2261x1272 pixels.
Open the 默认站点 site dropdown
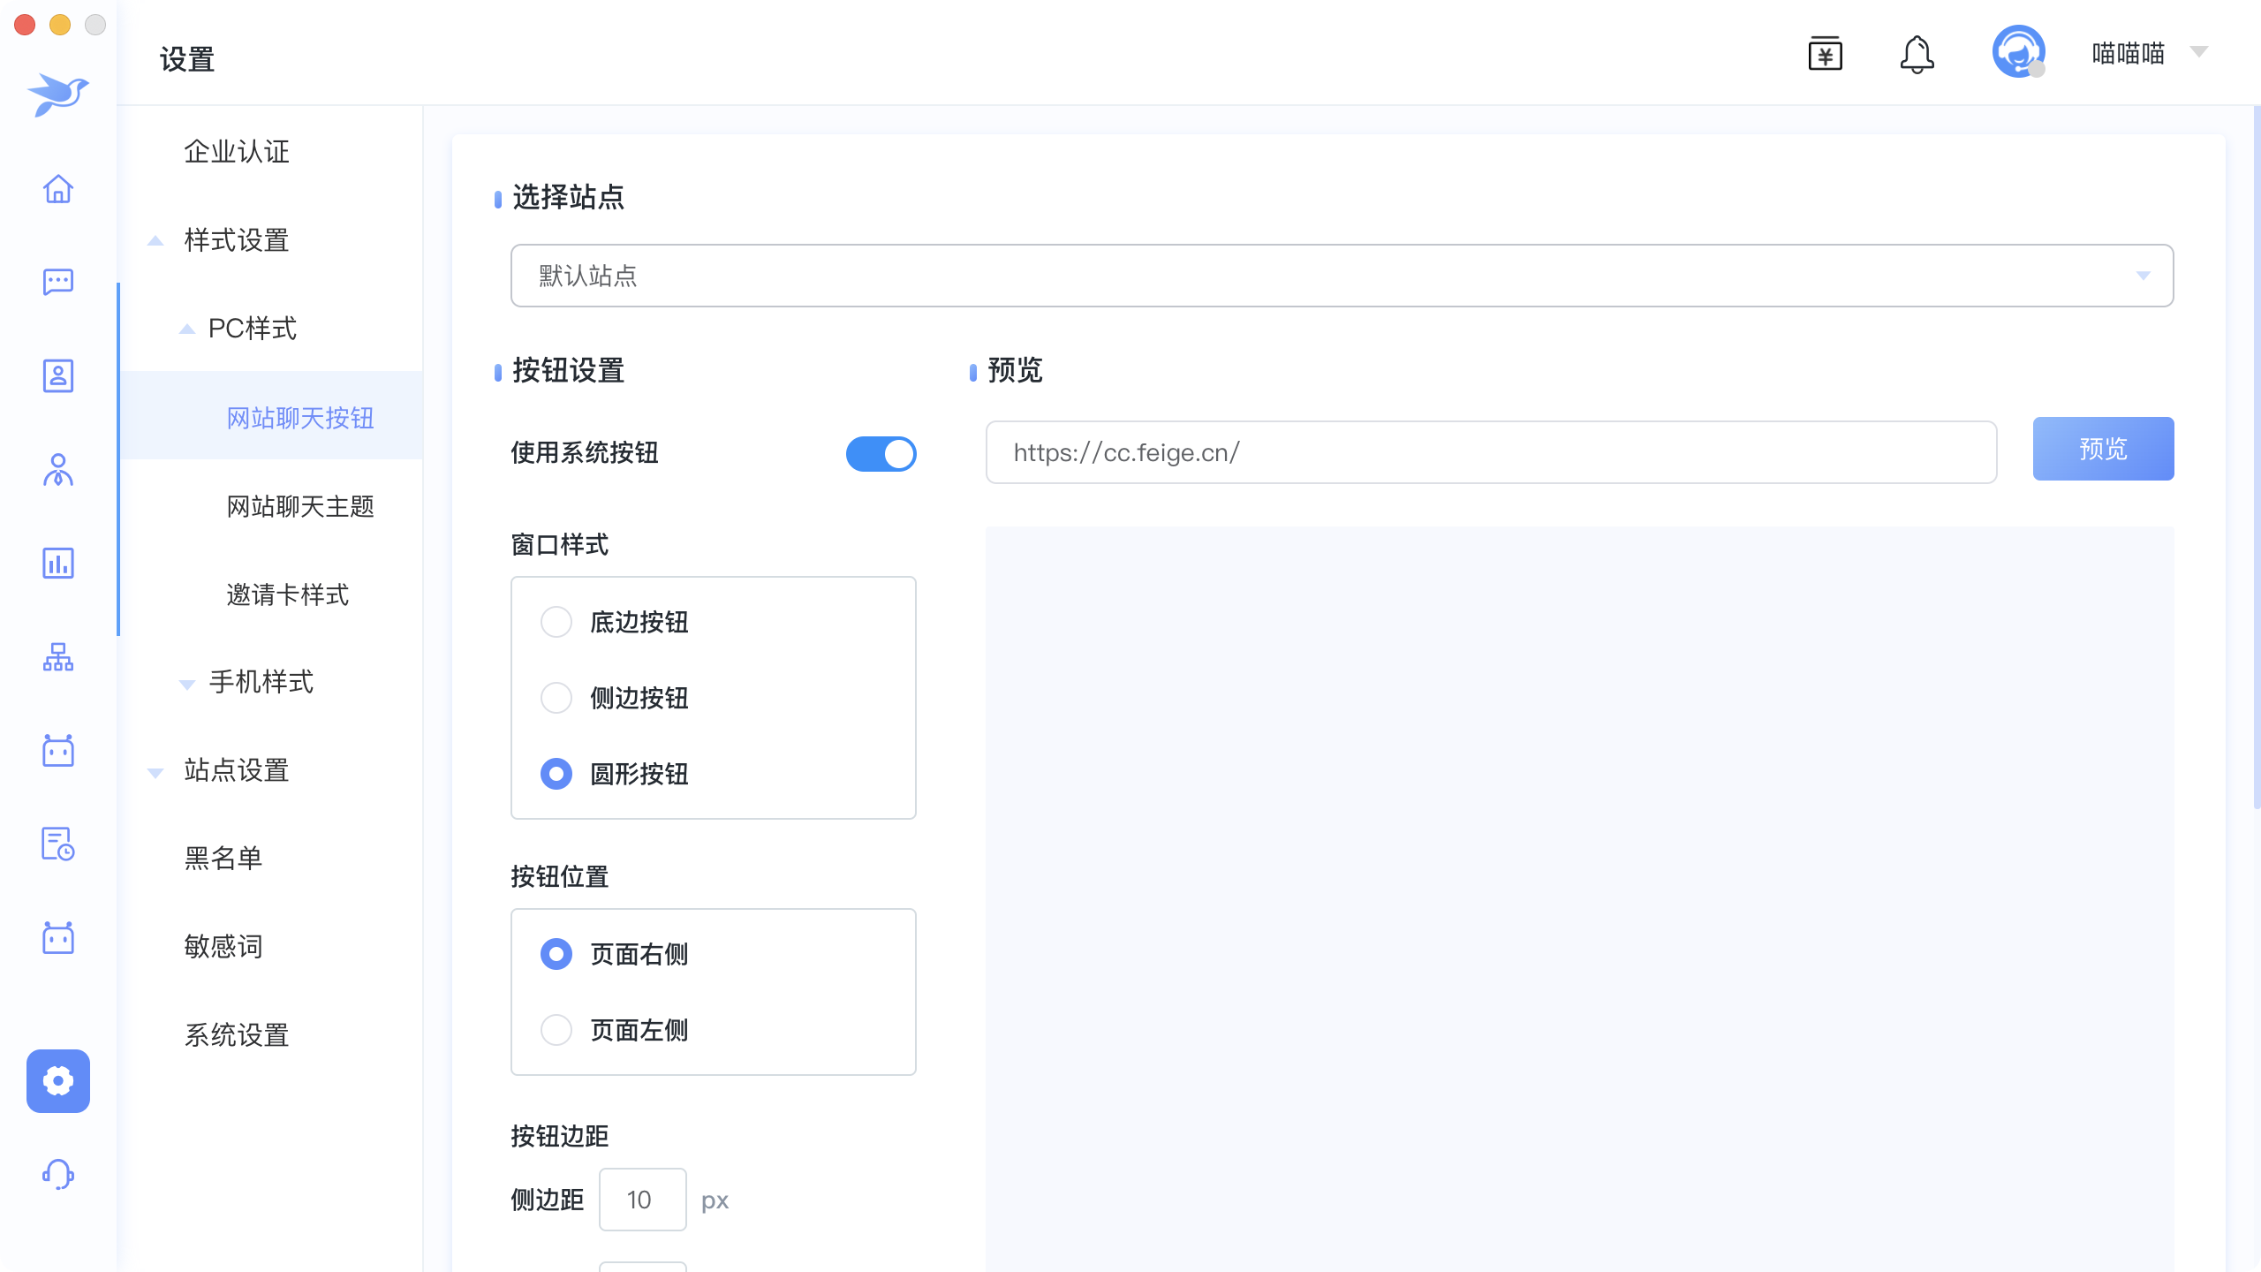click(x=1341, y=276)
